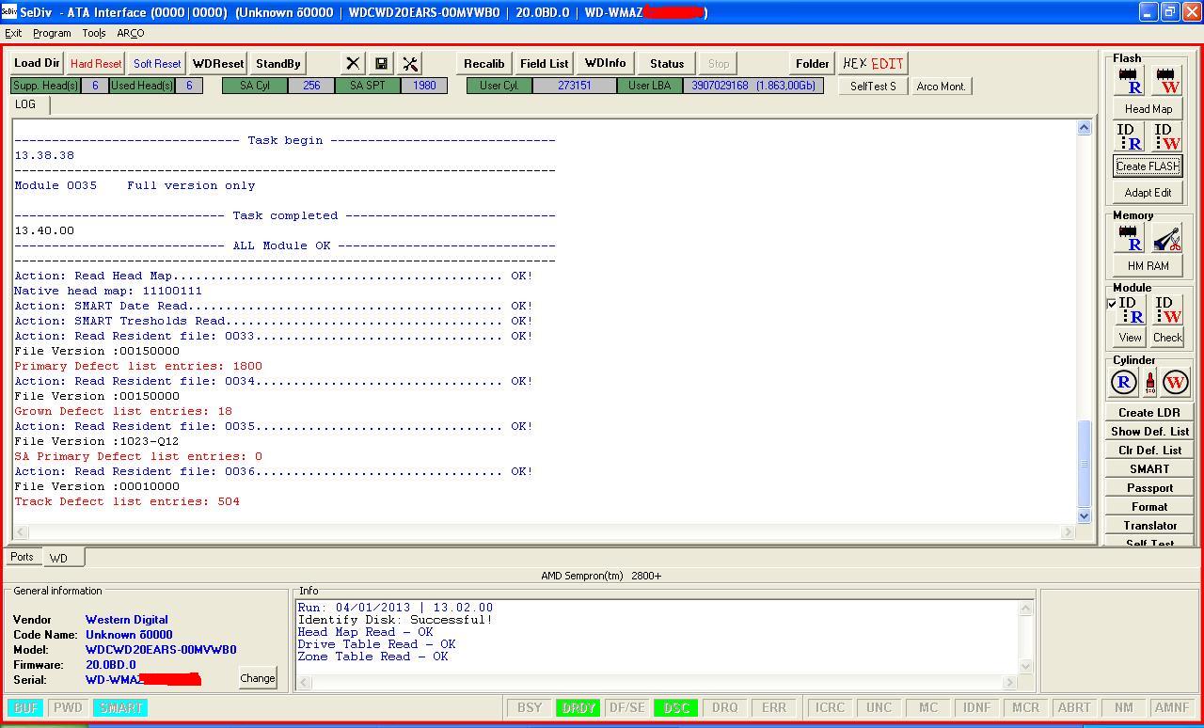Click the SMART button in right panel
This screenshot has height=728, width=1204.
1149,468
